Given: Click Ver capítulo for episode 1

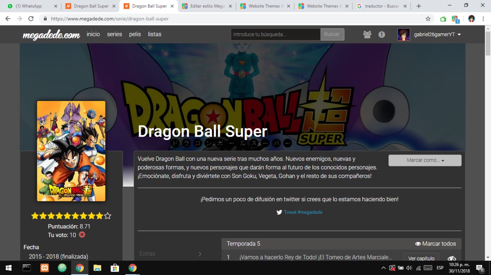Looking at the screenshot, I should (x=421, y=257).
